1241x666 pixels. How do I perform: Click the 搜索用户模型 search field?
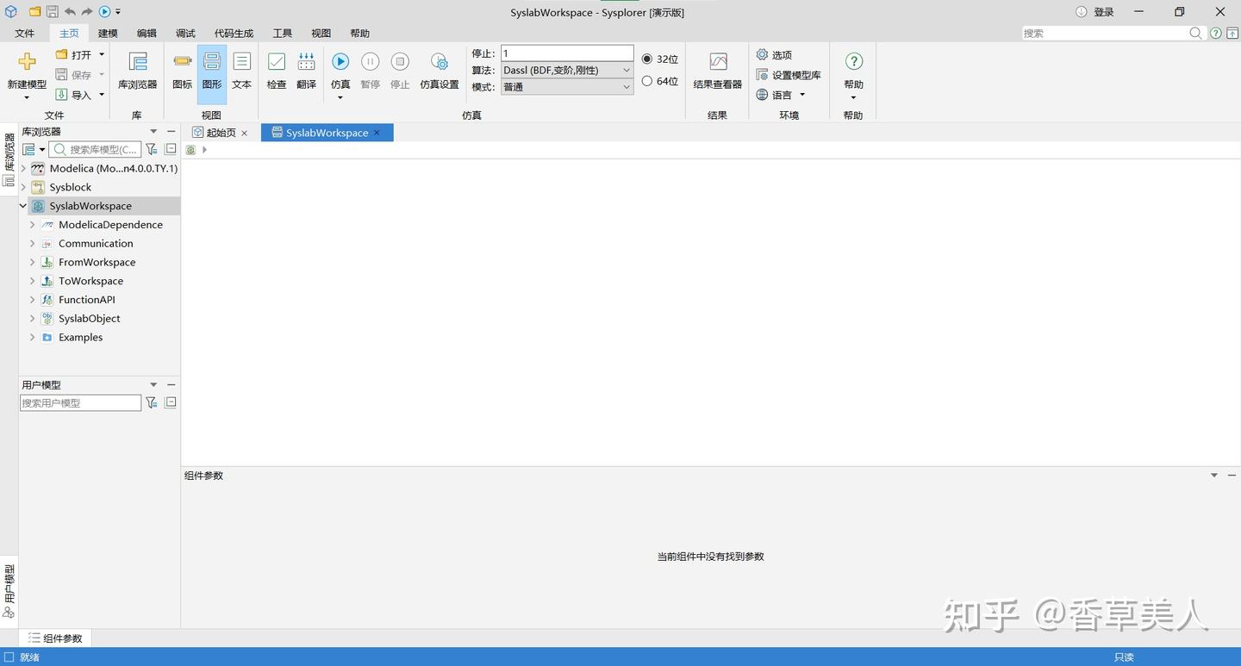[80, 402]
